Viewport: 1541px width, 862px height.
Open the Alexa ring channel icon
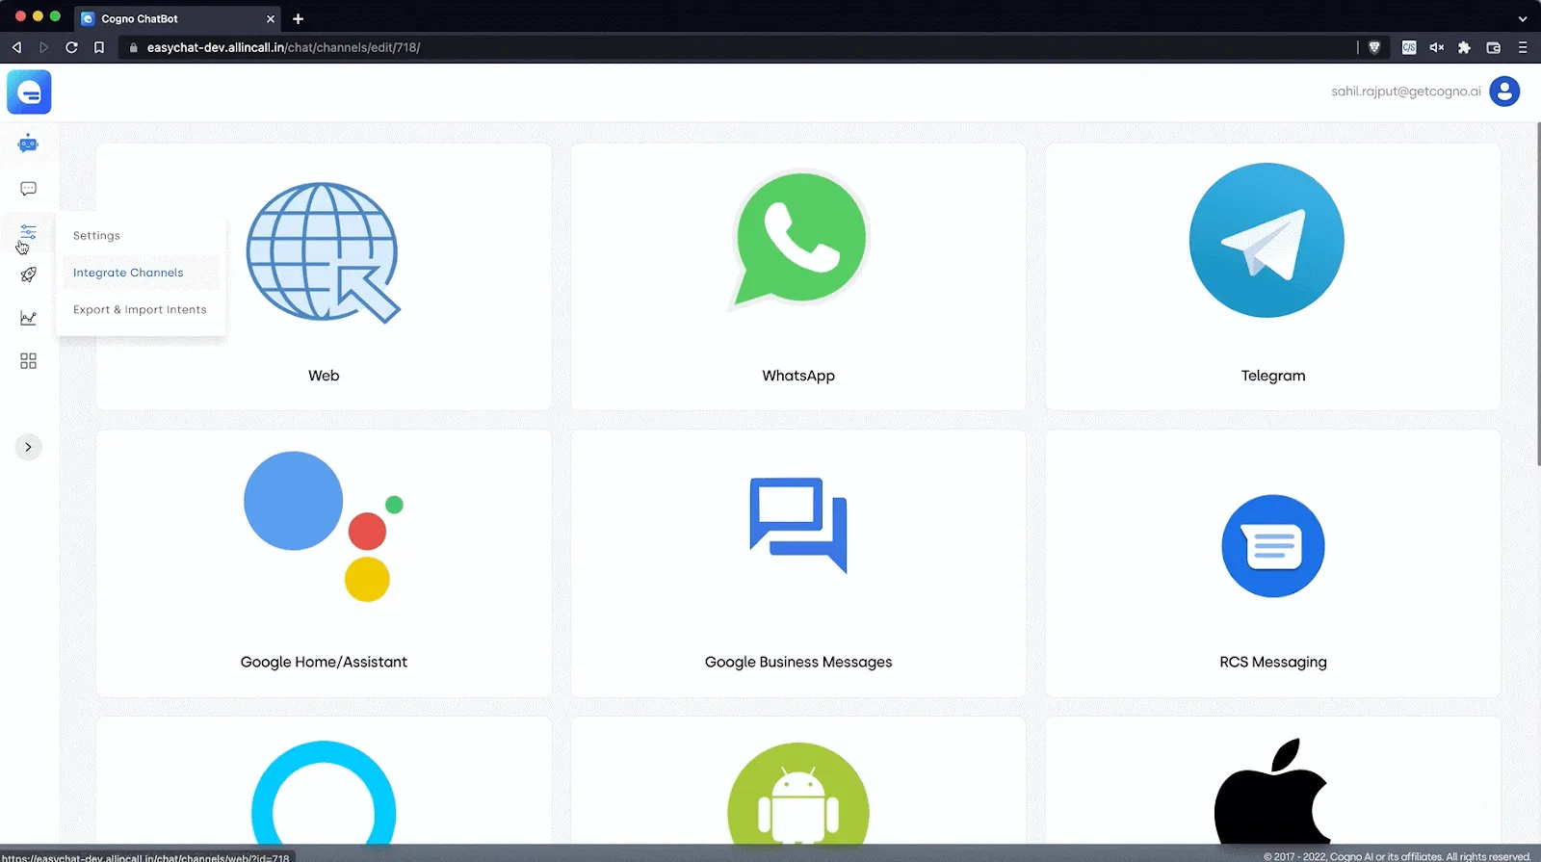324,792
